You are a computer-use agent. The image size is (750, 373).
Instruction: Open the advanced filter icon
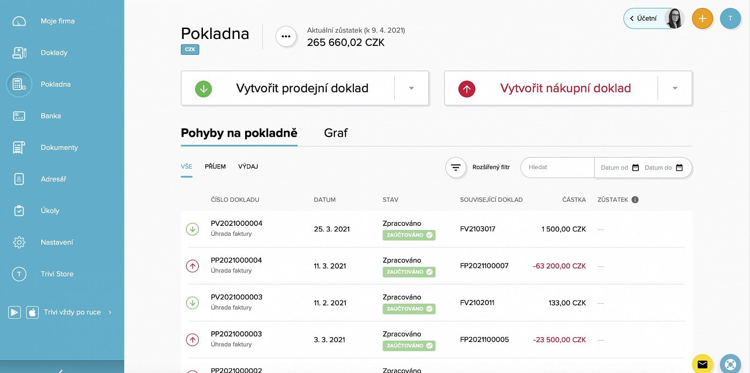coord(456,167)
